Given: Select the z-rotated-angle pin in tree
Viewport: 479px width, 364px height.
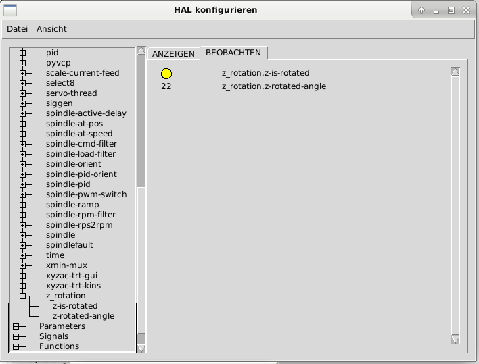Looking at the screenshot, I should (x=83, y=316).
